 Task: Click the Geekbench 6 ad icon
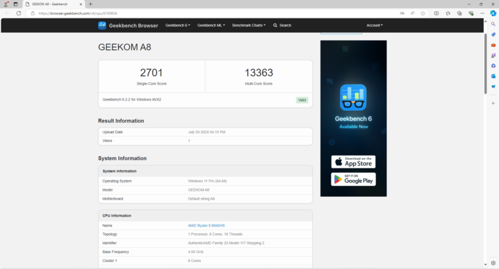(x=353, y=97)
